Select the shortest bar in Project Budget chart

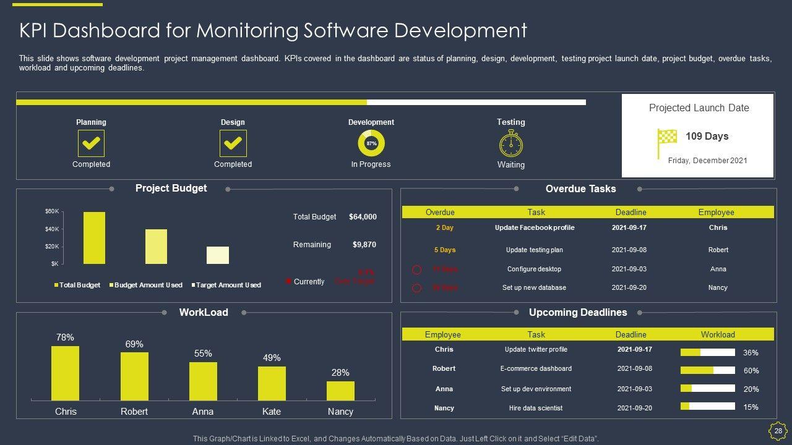[218, 255]
